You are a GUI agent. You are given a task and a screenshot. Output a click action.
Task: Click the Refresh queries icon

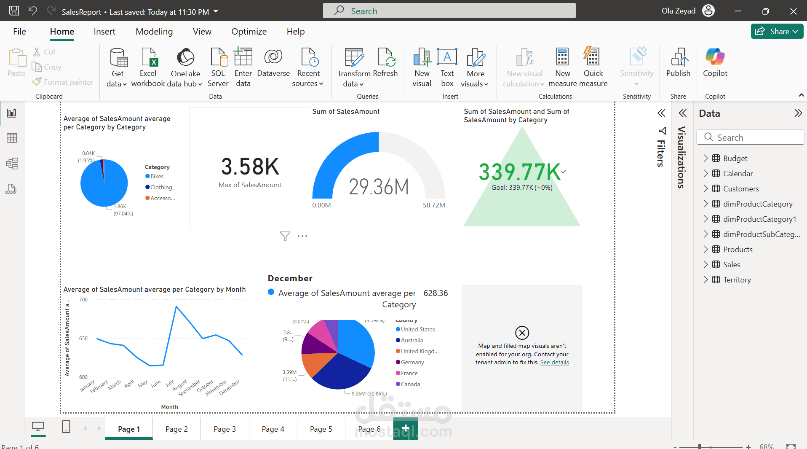pyautogui.click(x=387, y=58)
